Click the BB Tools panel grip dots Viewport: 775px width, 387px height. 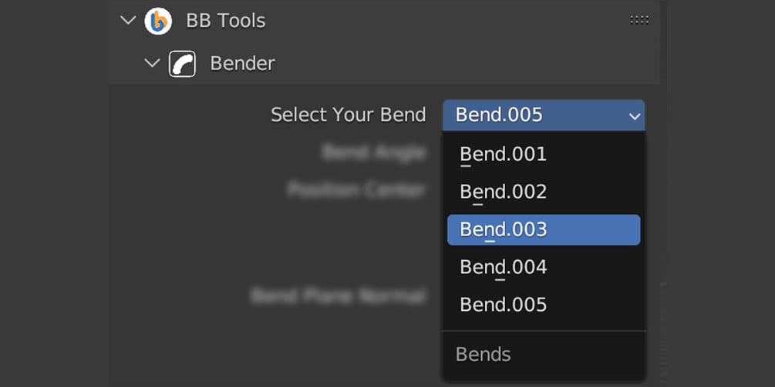(639, 20)
